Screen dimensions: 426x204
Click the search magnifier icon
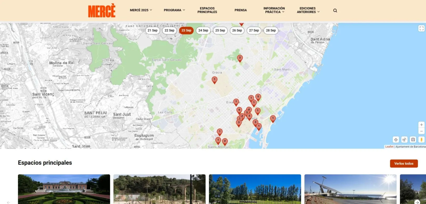click(335, 11)
